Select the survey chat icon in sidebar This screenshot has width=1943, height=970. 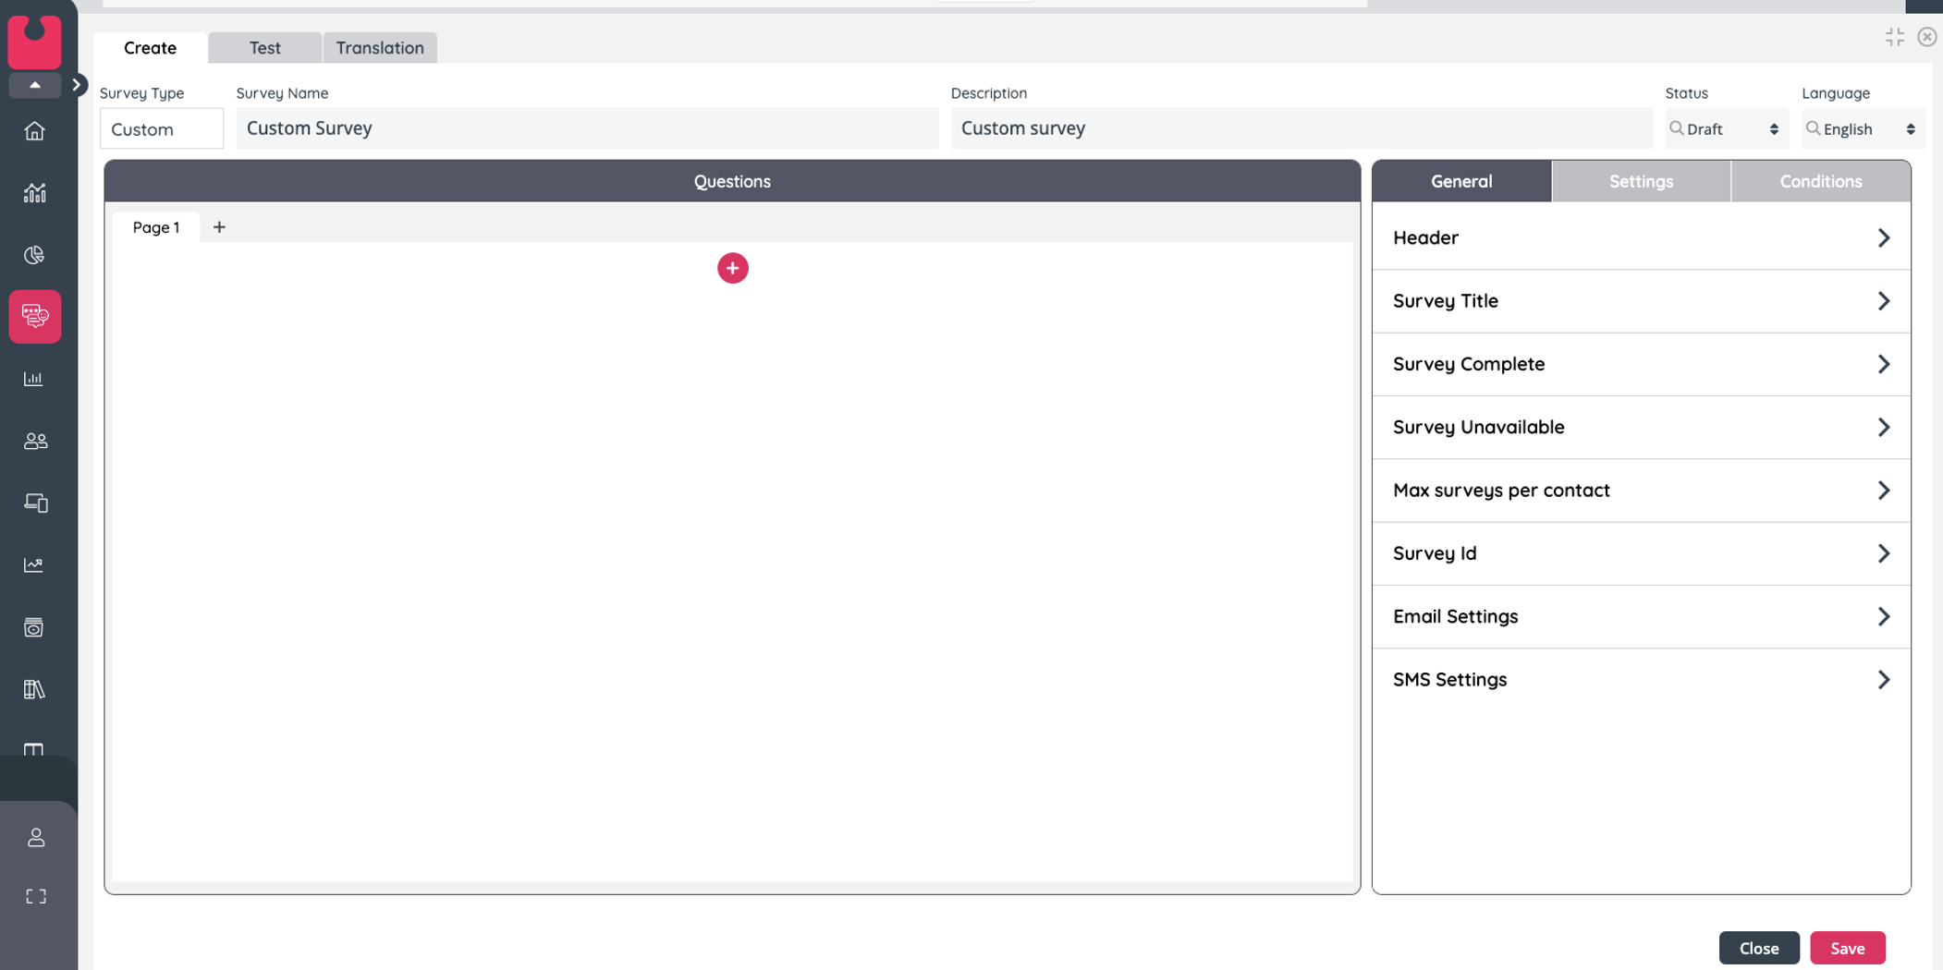click(35, 317)
